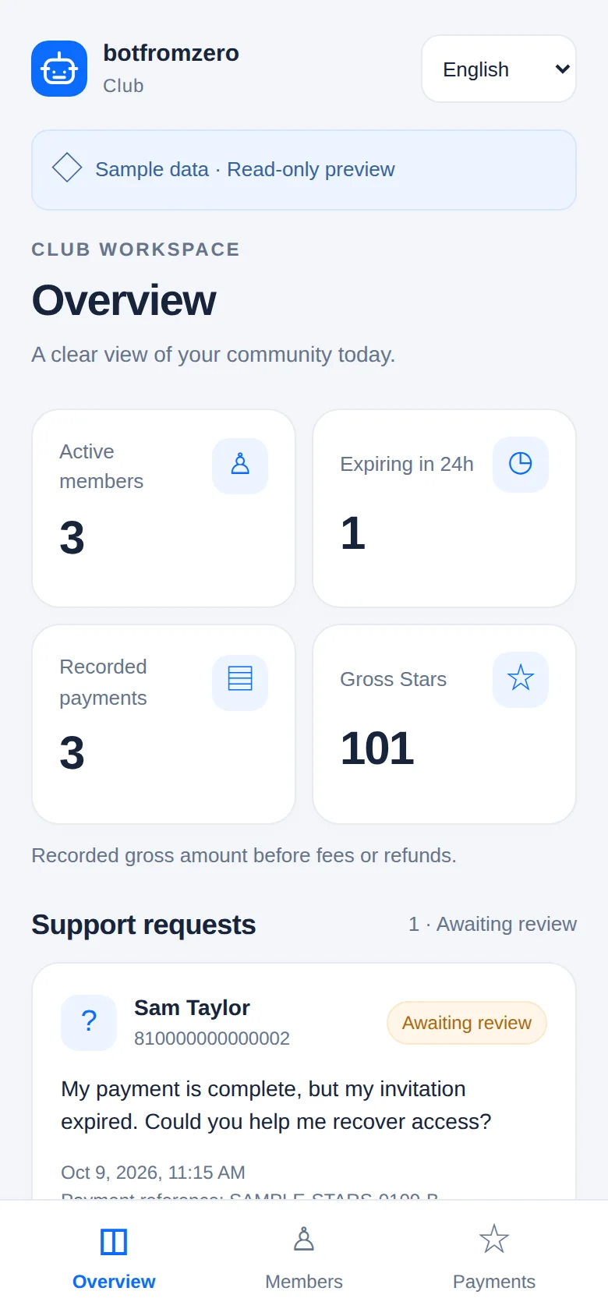
Task: Click the Awaiting review status badge
Action: point(467,1023)
